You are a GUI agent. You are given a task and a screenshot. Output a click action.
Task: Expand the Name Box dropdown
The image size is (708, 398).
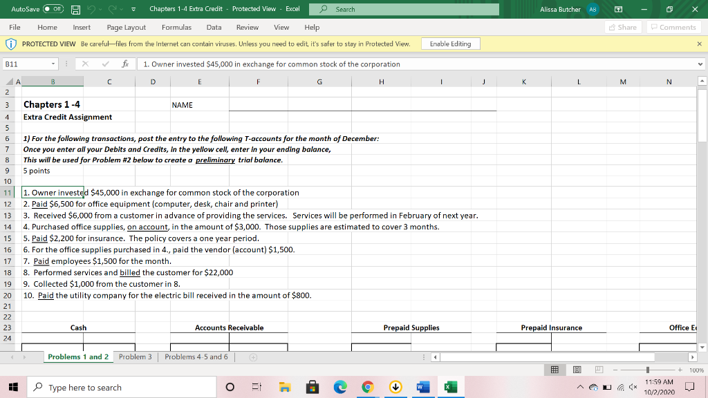[53, 64]
